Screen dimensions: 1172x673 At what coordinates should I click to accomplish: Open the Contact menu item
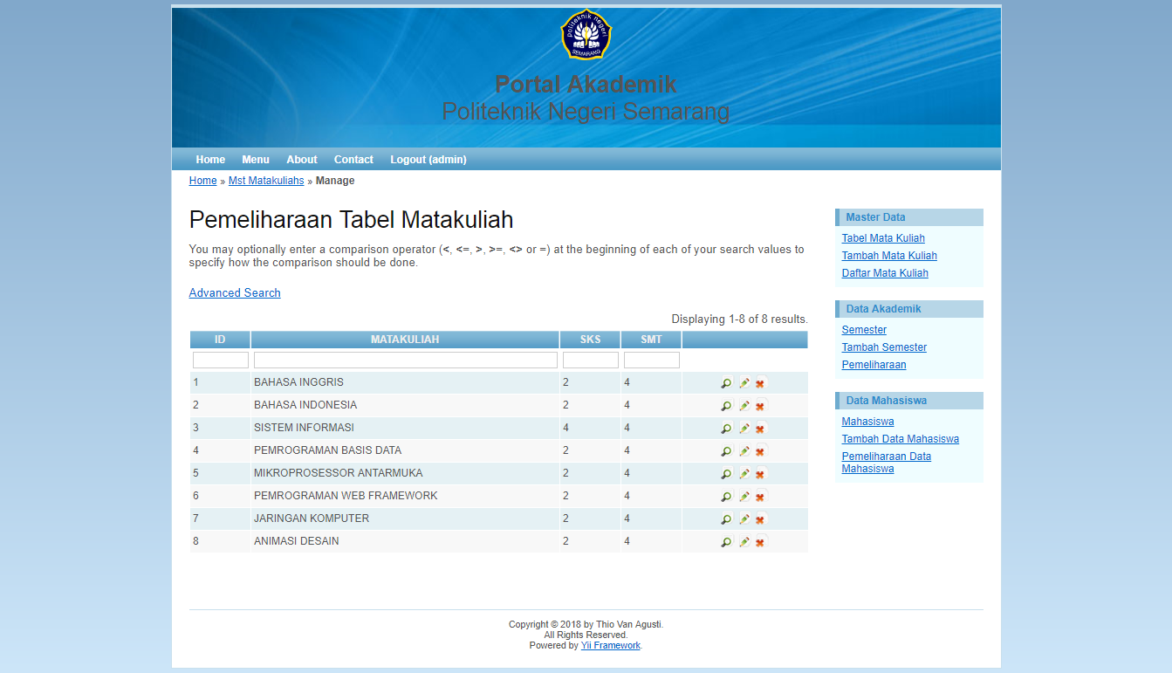(353, 160)
